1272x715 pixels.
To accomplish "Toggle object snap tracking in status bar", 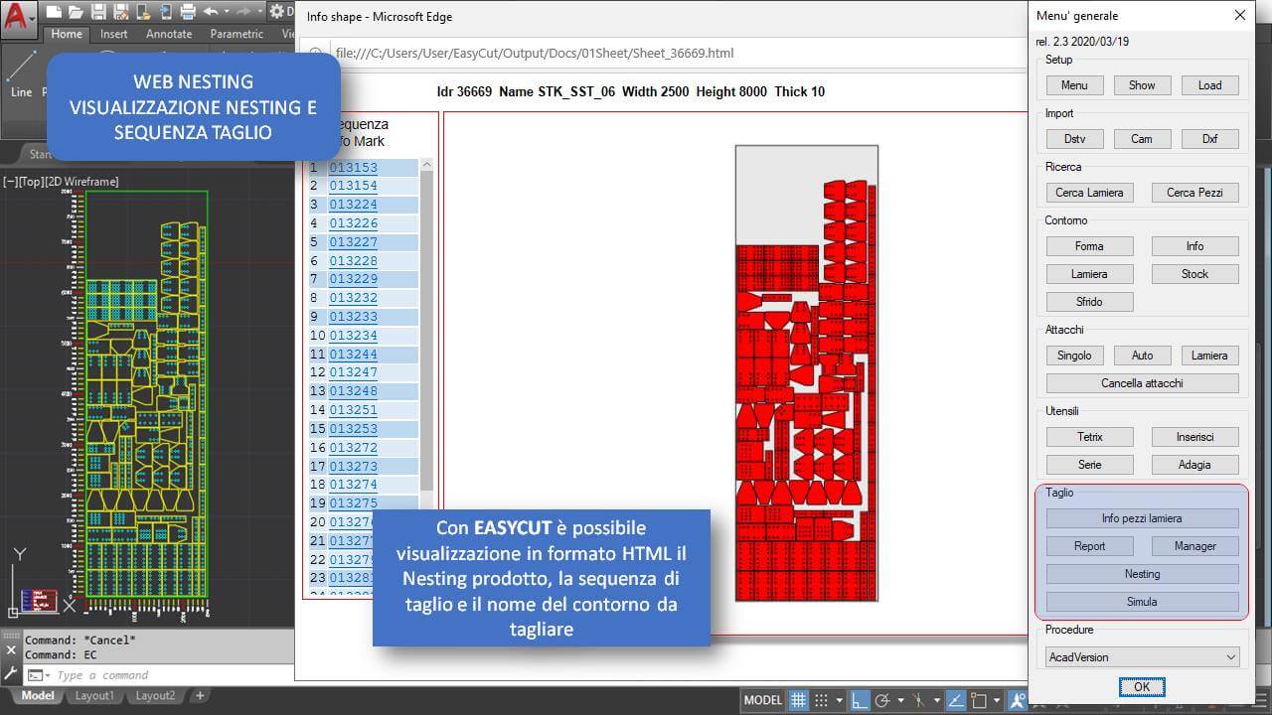I will (956, 700).
